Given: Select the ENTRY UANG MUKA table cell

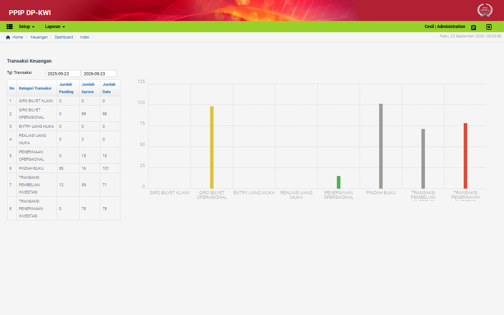Looking at the screenshot, I should 37,126.
